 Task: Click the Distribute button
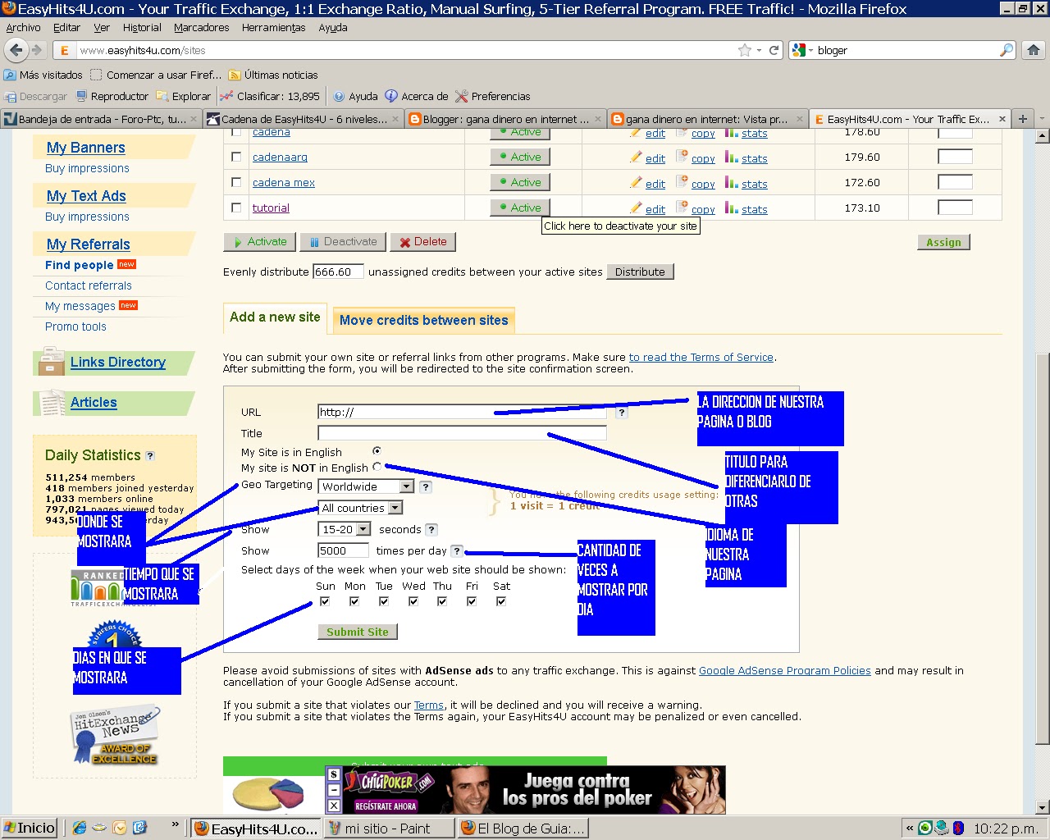(640, 272)
